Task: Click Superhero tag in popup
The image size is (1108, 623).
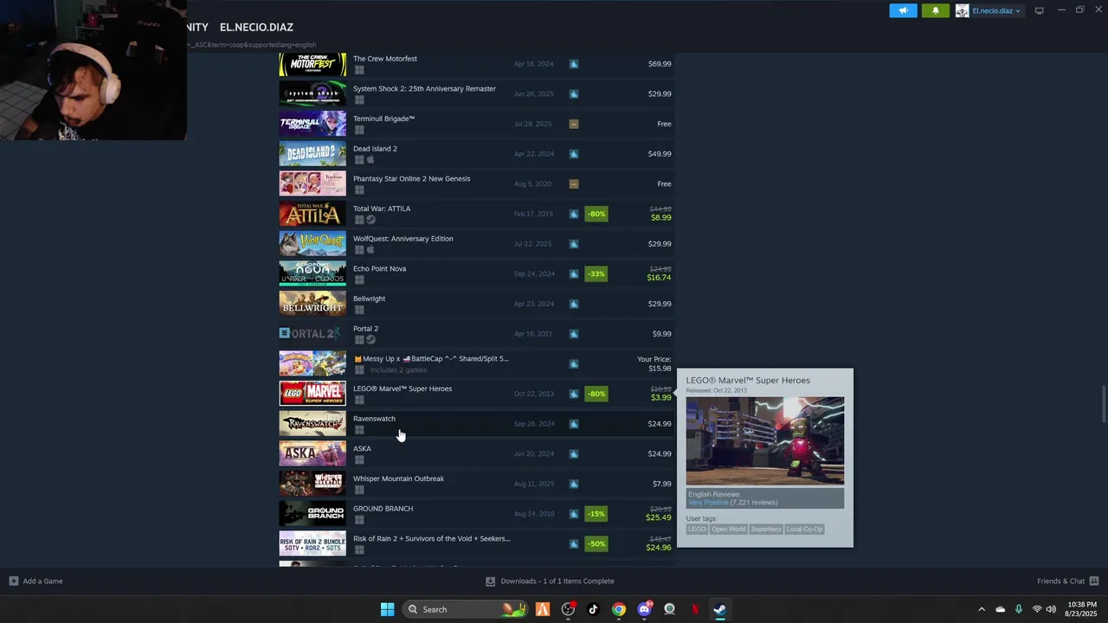Action: (x=766, y=529)
